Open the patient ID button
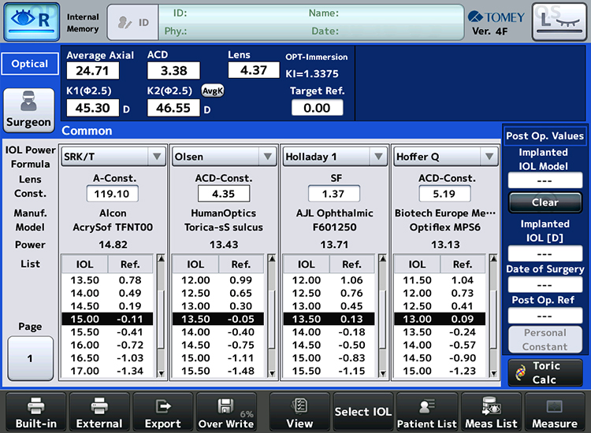The width and height of the screenshot is (591, 433). [132, 23]
